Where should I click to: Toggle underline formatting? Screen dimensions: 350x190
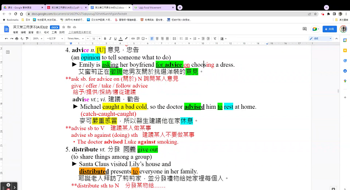point(115,39)
